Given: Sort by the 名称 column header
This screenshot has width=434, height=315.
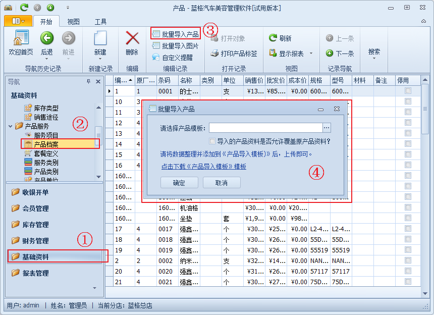Looking at the screenshot, I should point(189,81).
